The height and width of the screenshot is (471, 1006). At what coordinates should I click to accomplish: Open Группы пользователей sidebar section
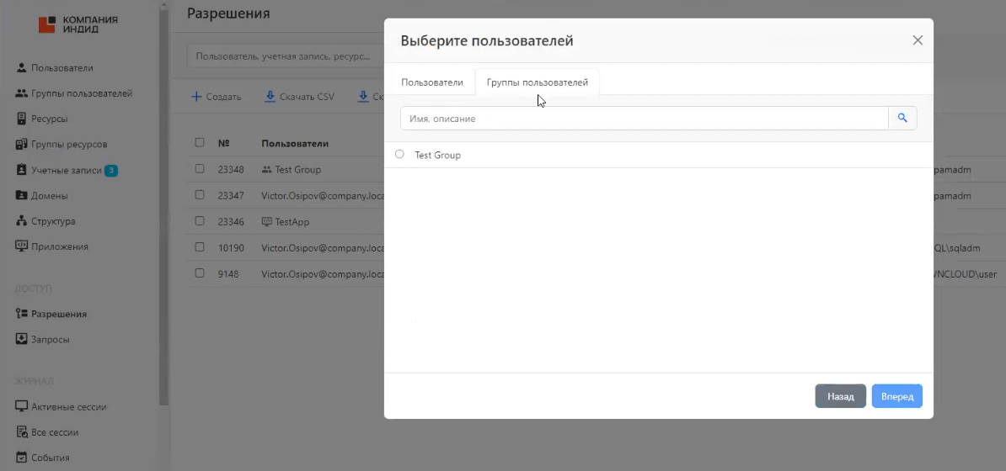[x=81, y=93]
